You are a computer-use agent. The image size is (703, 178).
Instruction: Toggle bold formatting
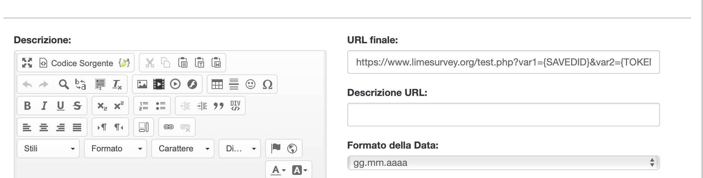27,106
